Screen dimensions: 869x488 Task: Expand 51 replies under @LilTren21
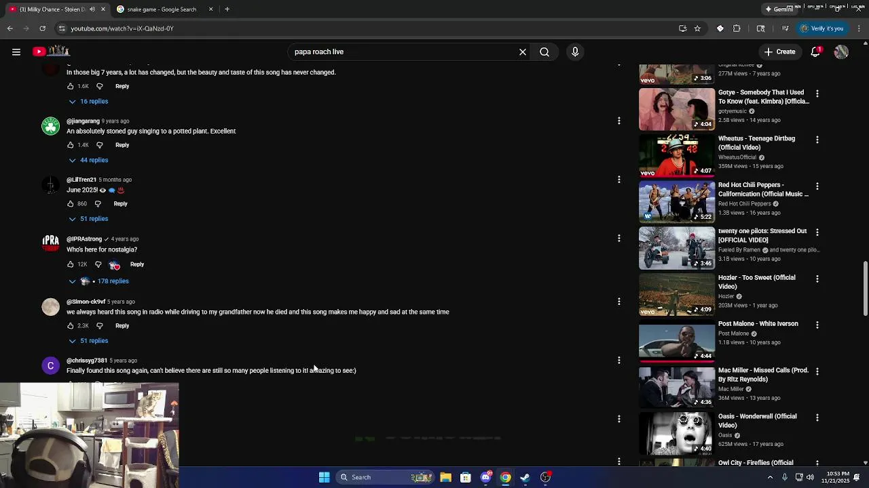point(88,219)
